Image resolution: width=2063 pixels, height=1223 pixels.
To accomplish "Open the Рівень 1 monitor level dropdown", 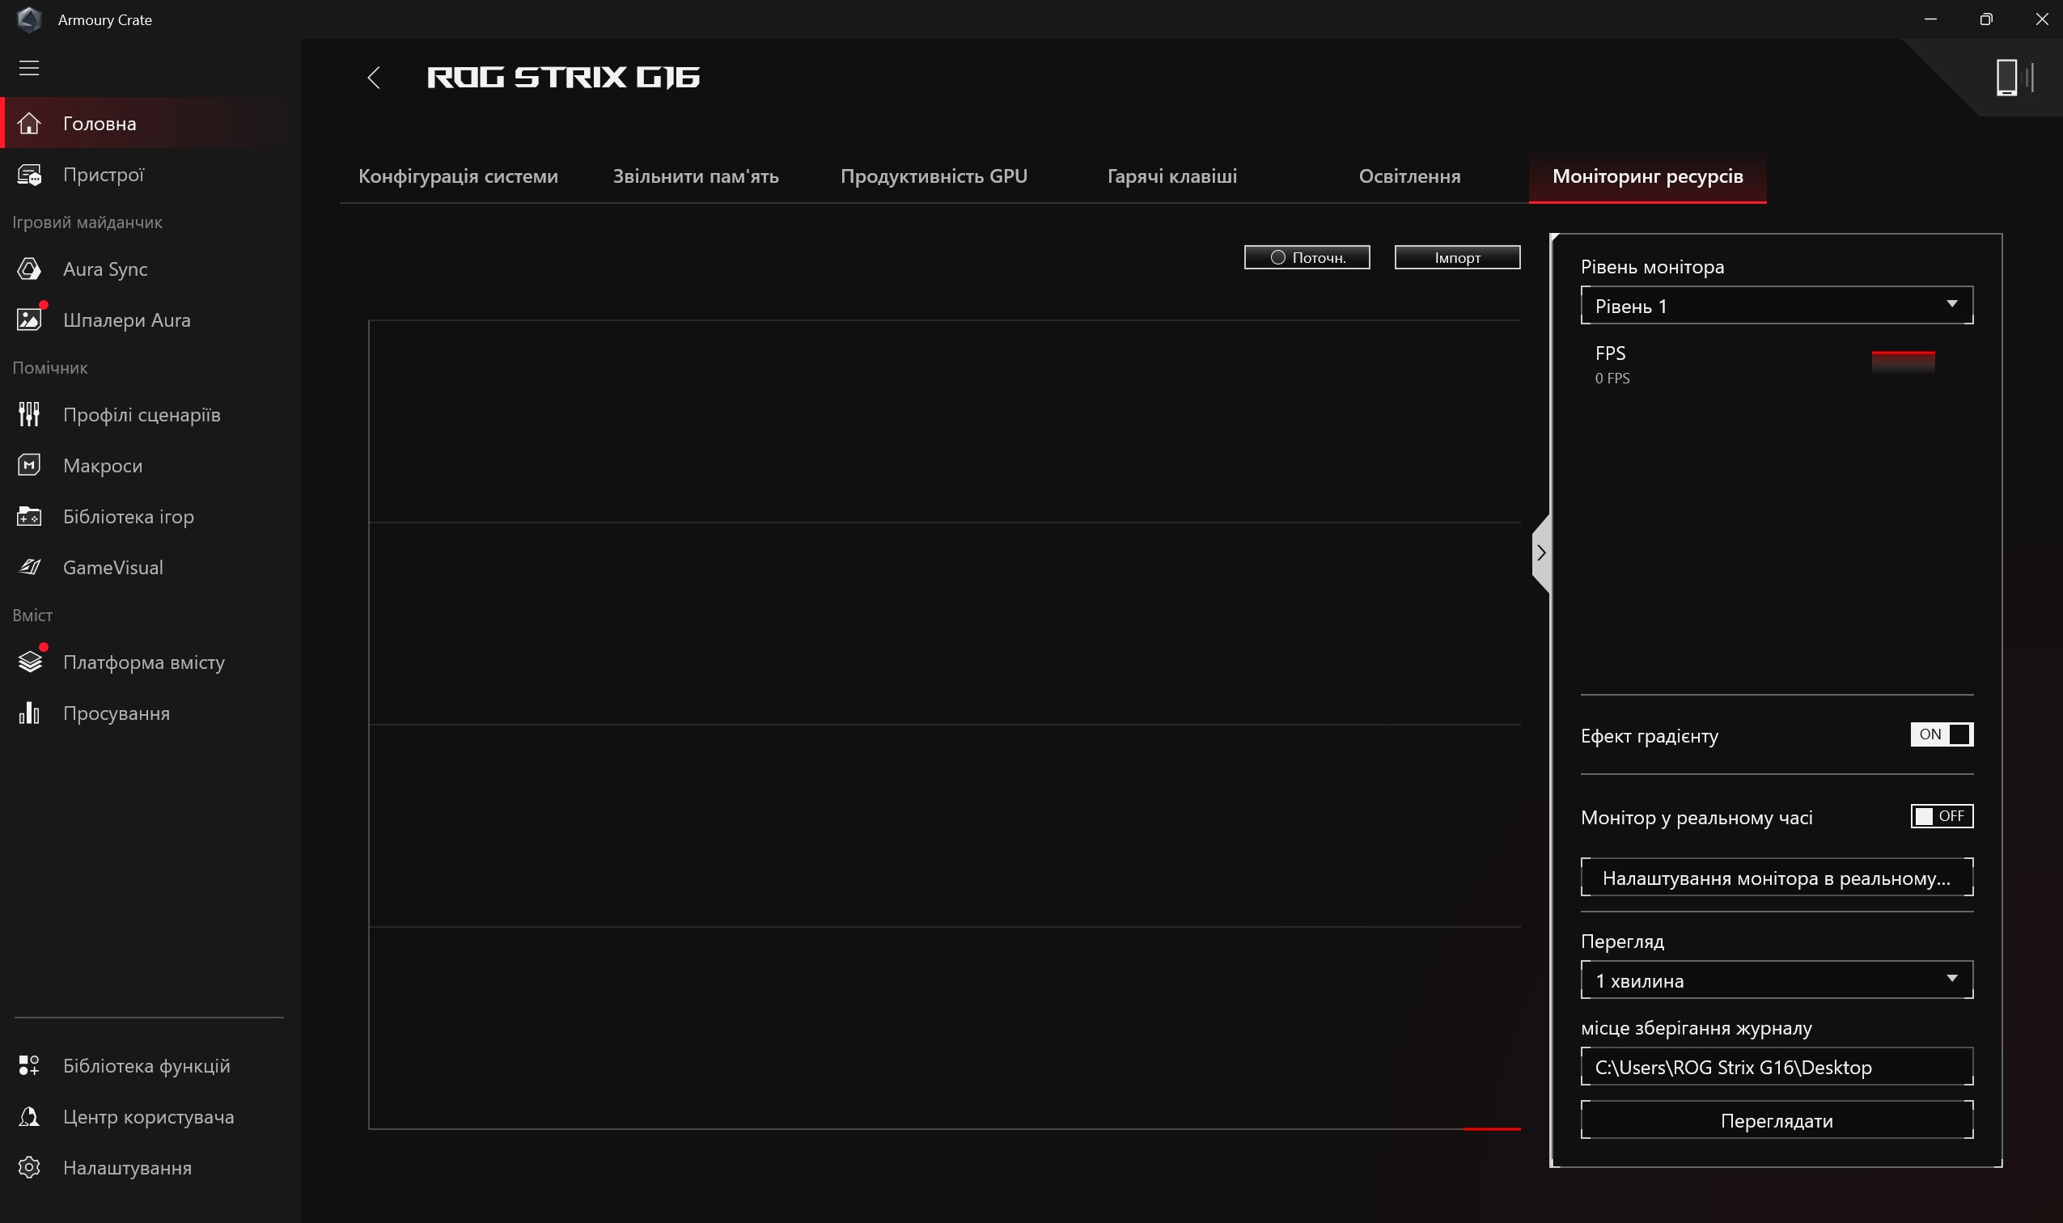I will pyautogui.click(x=1775, y=305).
